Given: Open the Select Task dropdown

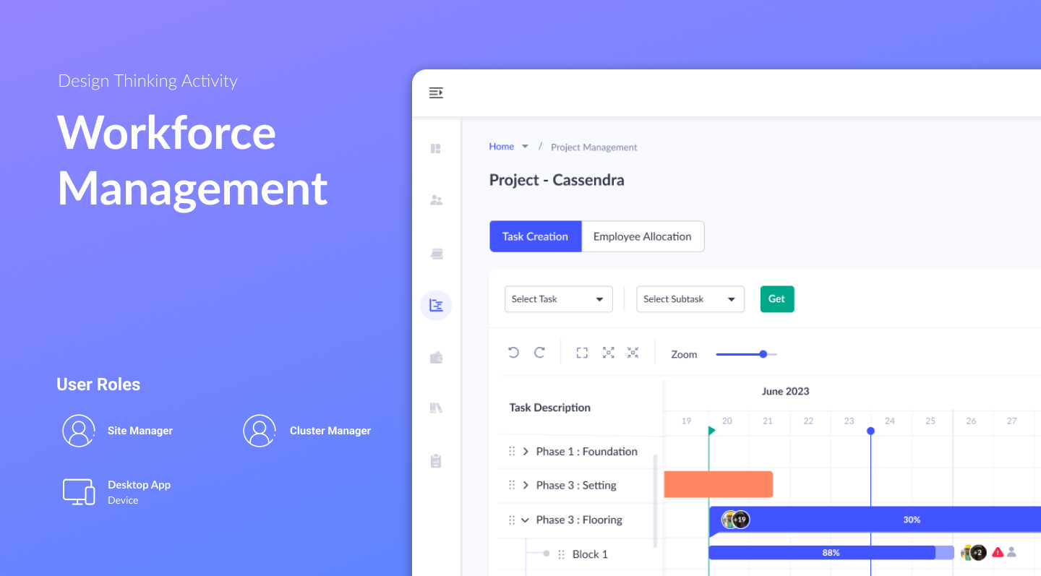Looking at the screenshot, I should tap(558, 299).
